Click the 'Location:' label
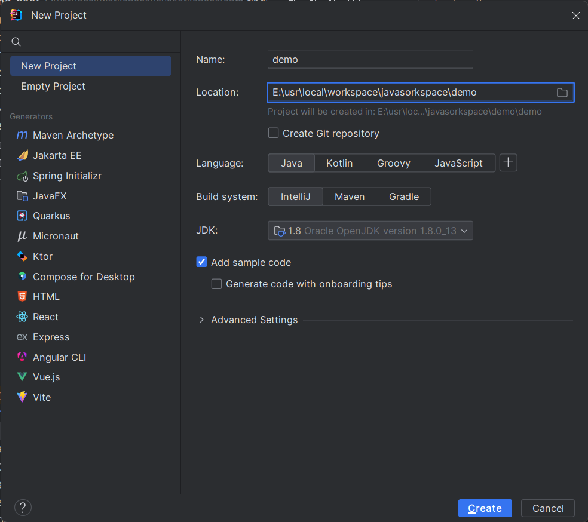This screenshot has width=588, height=522. pos(218,92)
